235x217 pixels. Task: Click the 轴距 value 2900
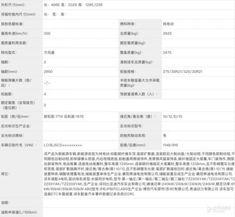point(48,72)
